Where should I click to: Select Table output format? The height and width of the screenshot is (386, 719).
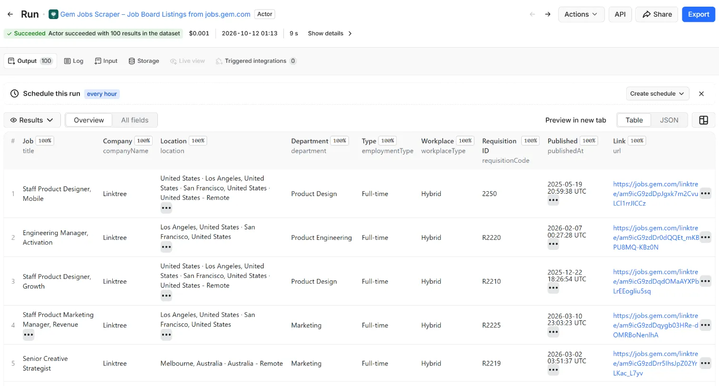point(634,120)
